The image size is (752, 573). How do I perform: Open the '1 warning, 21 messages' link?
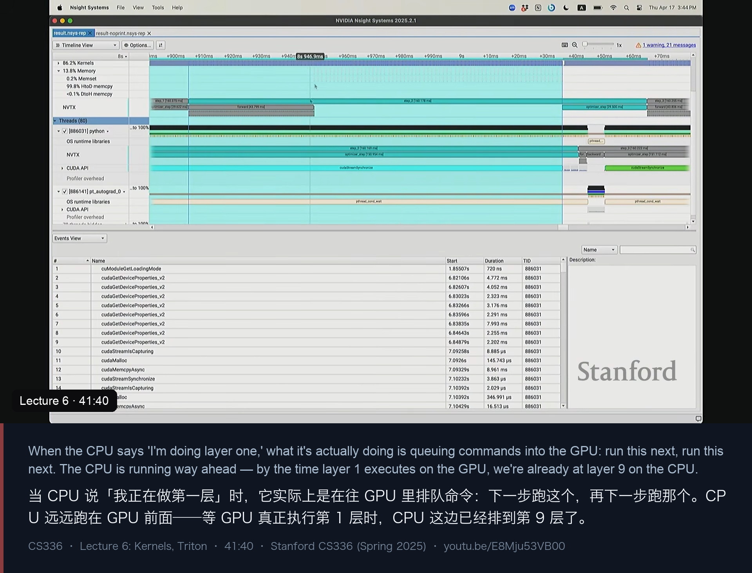[669, 45]
